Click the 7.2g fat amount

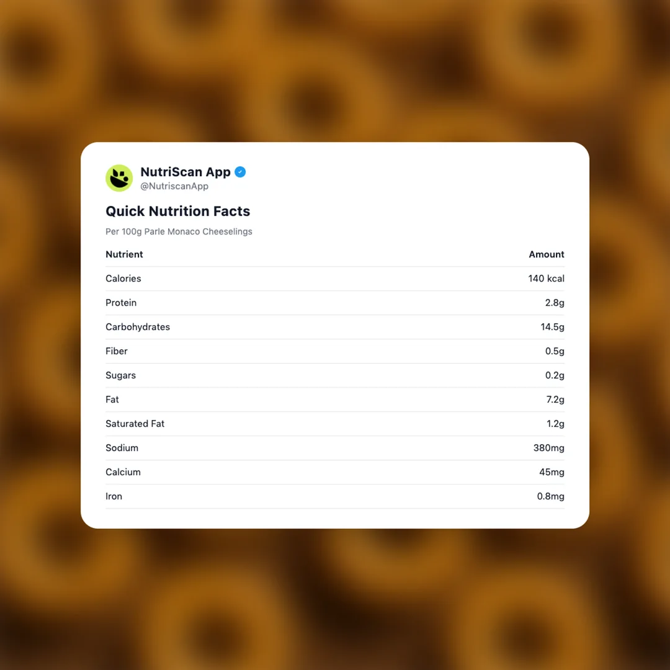555,400
